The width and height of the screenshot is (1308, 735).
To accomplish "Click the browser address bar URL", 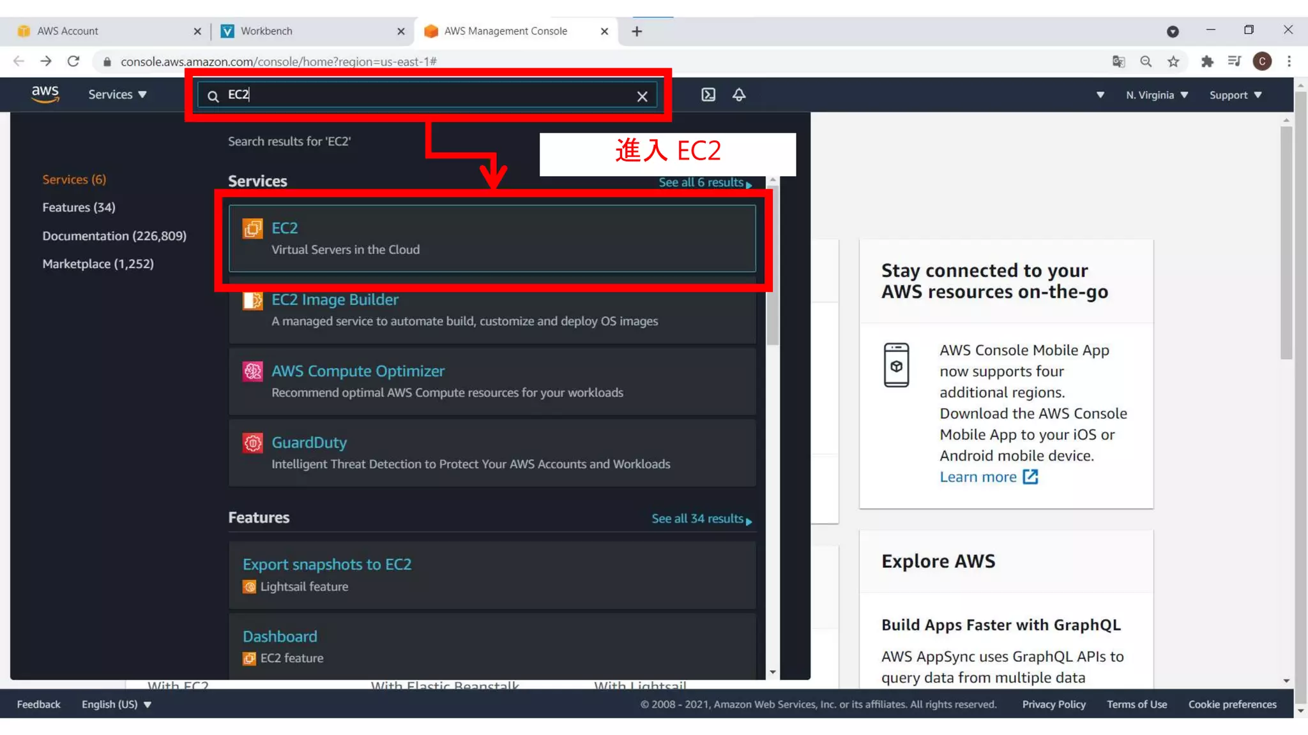I will pos(278,62).
